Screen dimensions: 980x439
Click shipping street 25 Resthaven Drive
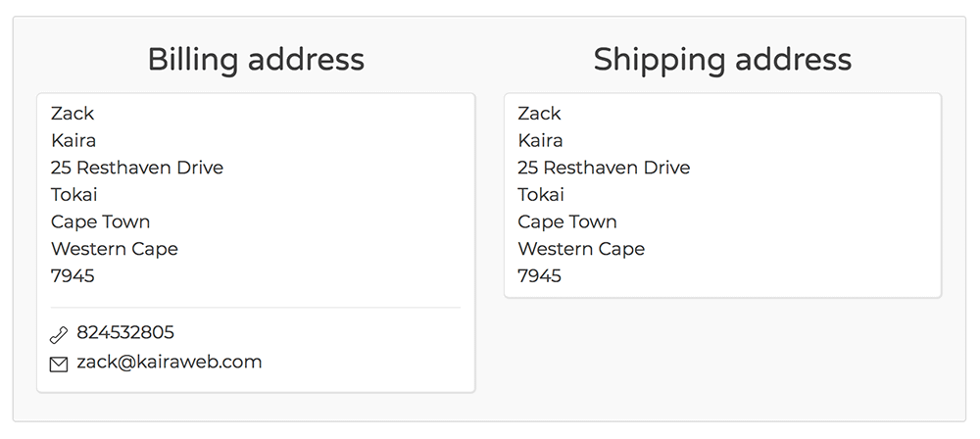pos(604,168)
